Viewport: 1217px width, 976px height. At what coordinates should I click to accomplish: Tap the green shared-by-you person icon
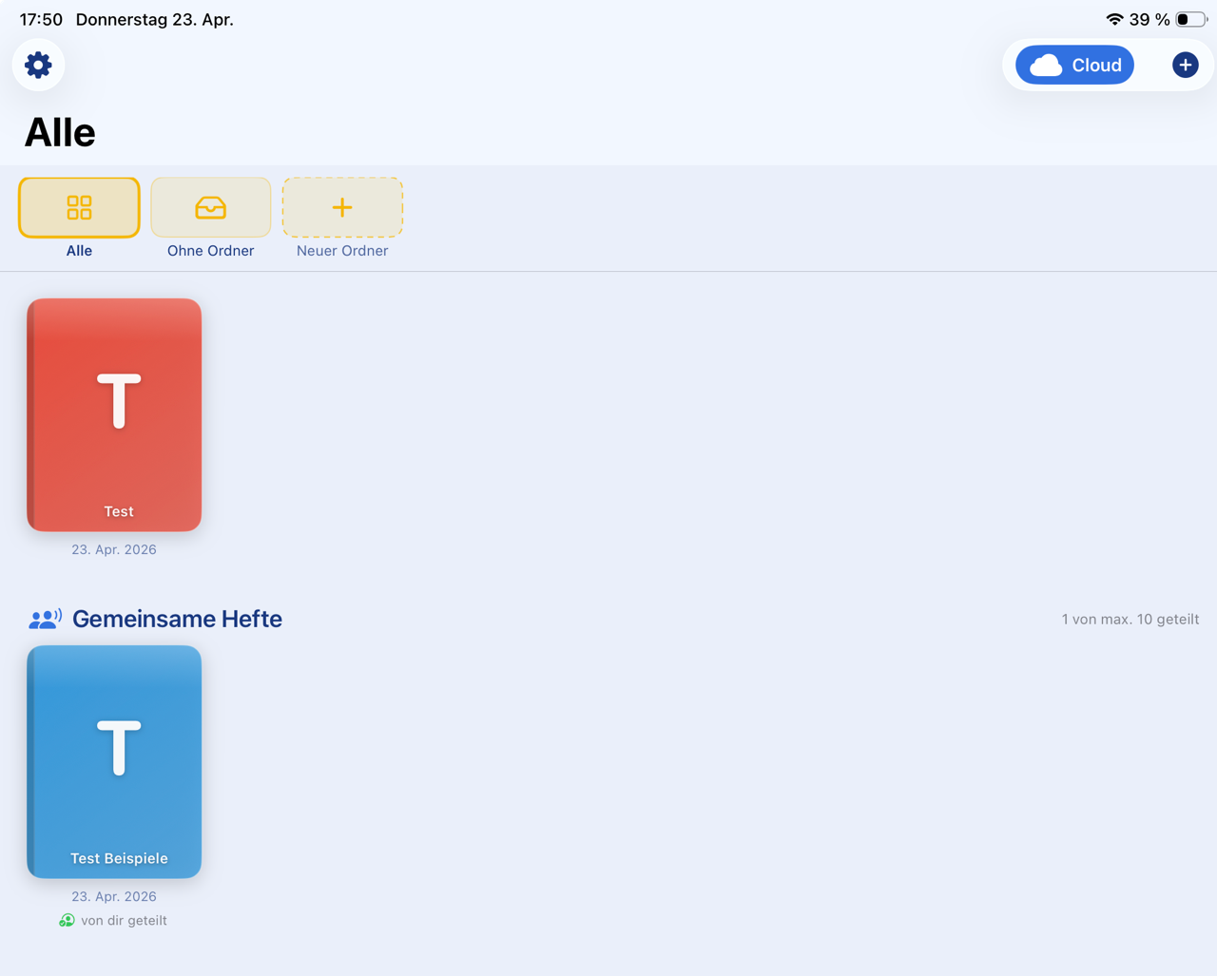(x=67, y=920)
